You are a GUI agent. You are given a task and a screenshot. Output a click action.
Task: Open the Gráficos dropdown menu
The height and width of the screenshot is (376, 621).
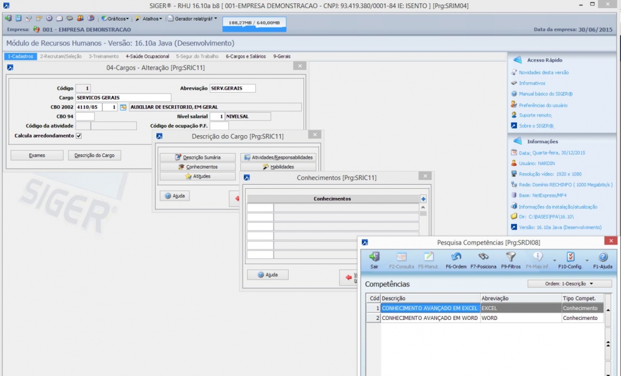(115, 19)
